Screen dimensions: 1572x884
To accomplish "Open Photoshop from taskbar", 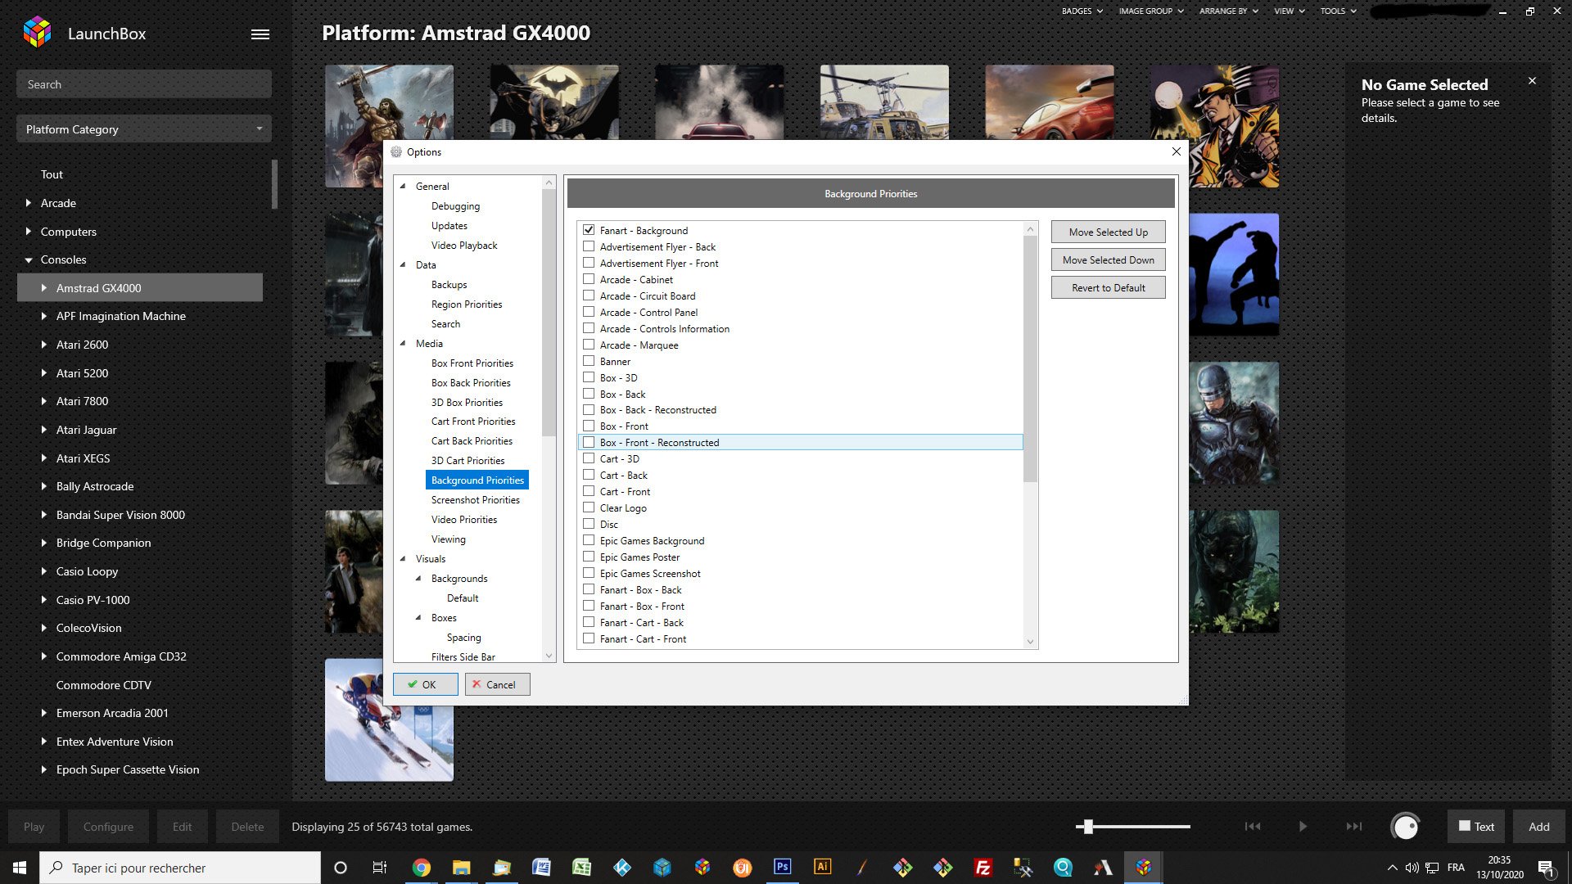I will point(782,868).
